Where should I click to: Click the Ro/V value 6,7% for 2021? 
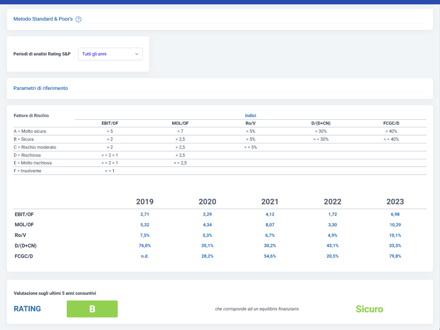point(270,235)
